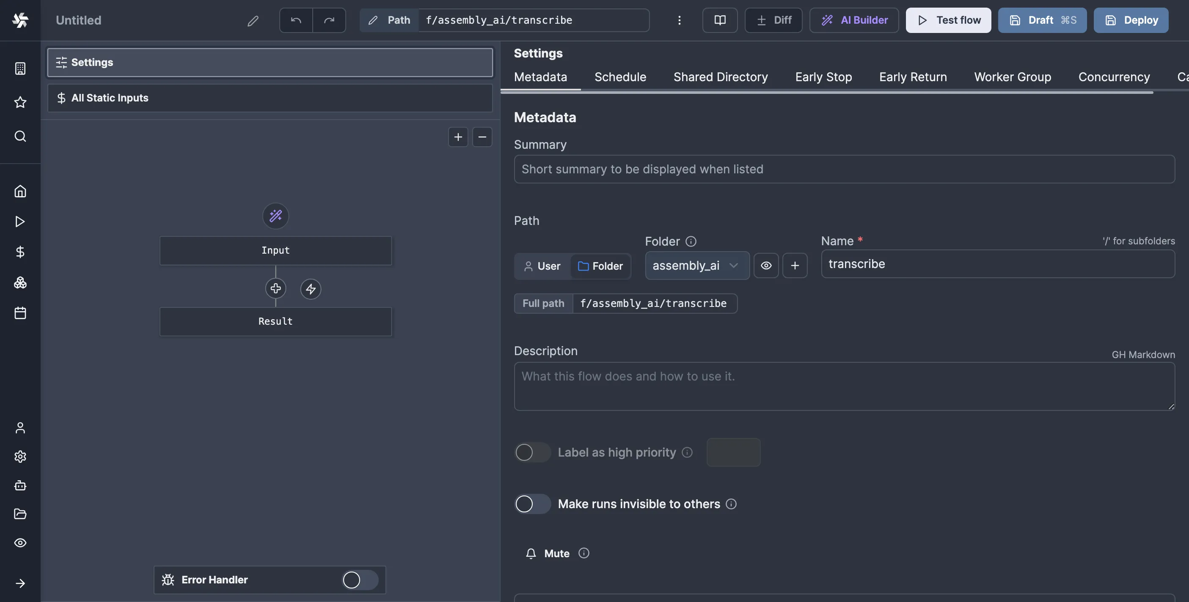Toggle the Error Handler switch

click(x=360, y=580)
